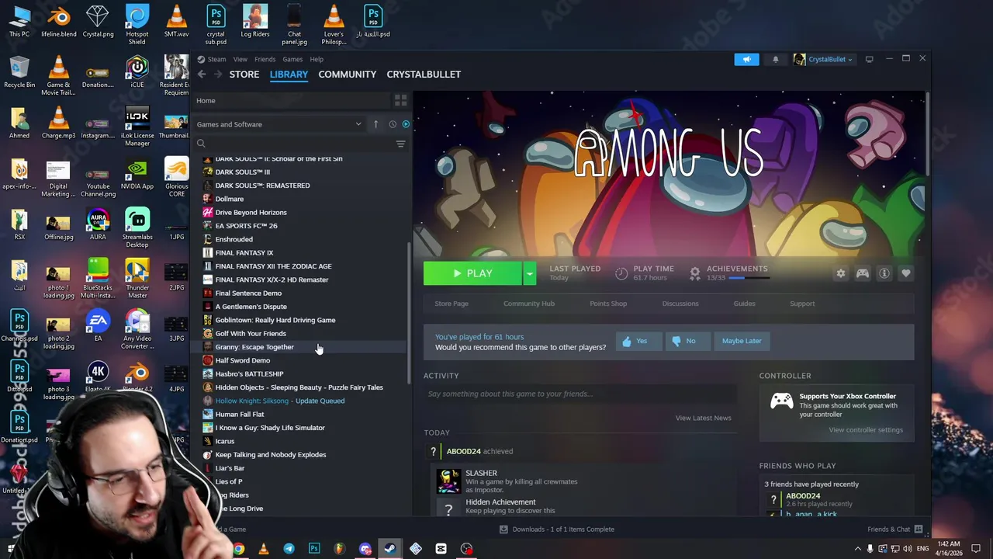
Task: Go forward with the Steam forward arrow
Action: click(x=218, y=75)
